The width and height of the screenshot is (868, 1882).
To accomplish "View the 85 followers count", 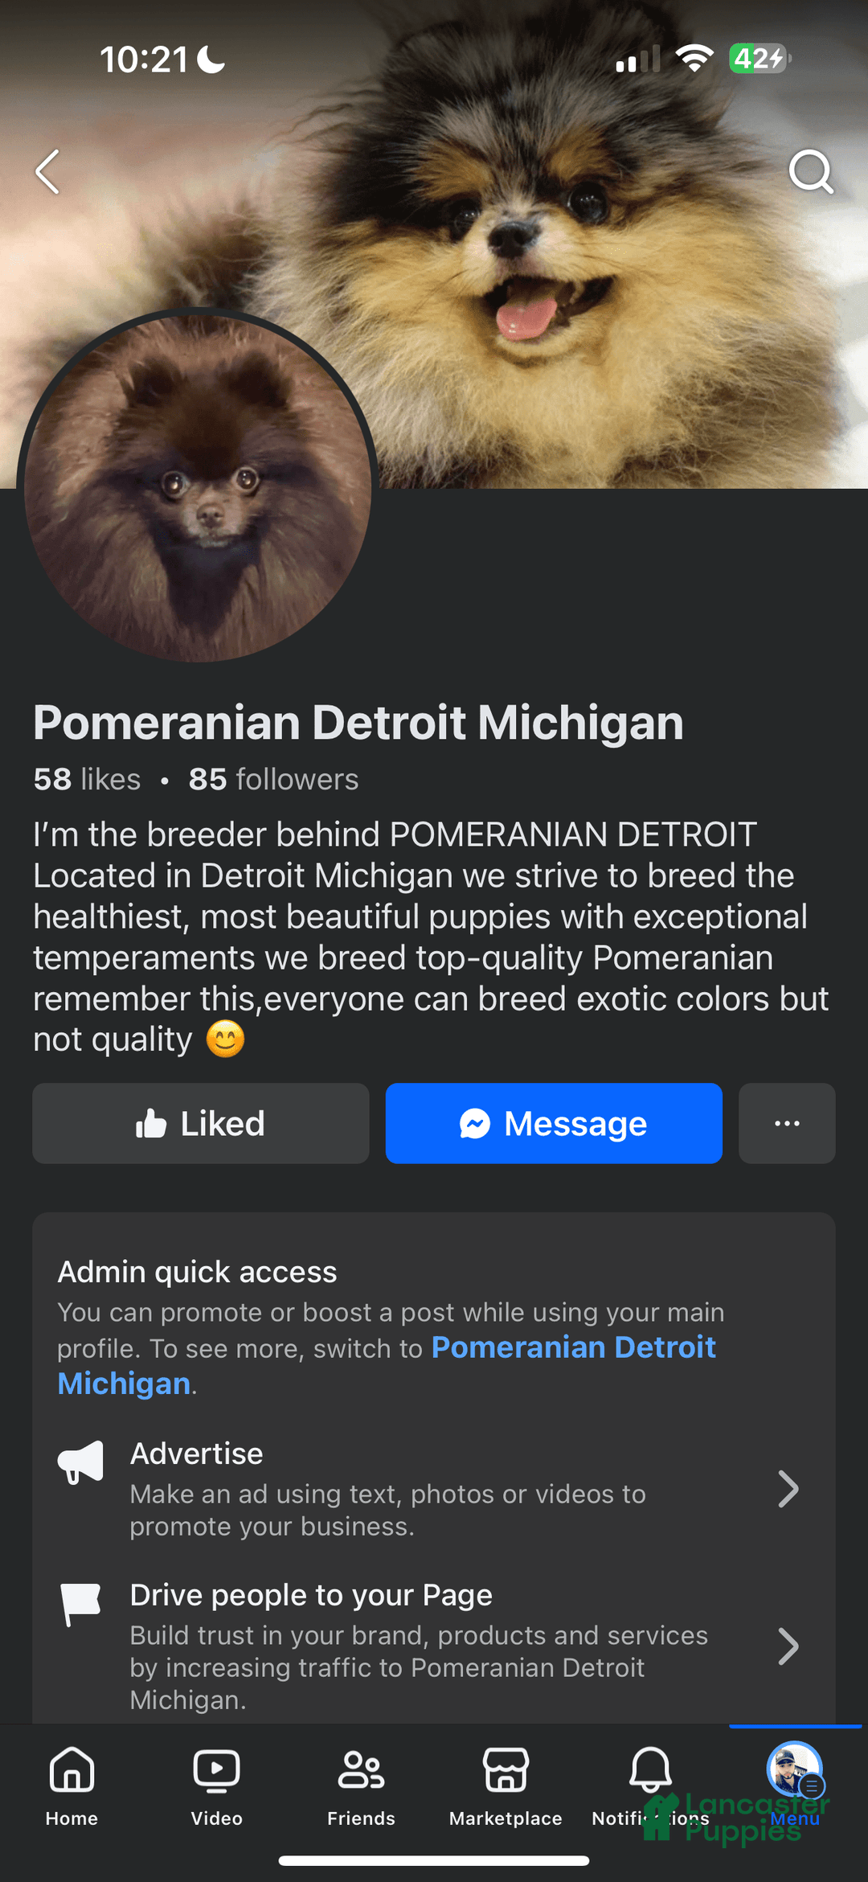I will (273, 779).
